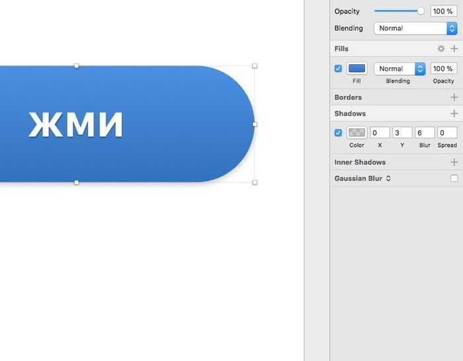
Task: Click the shadow Spread value field
Action: pos(447,133)
